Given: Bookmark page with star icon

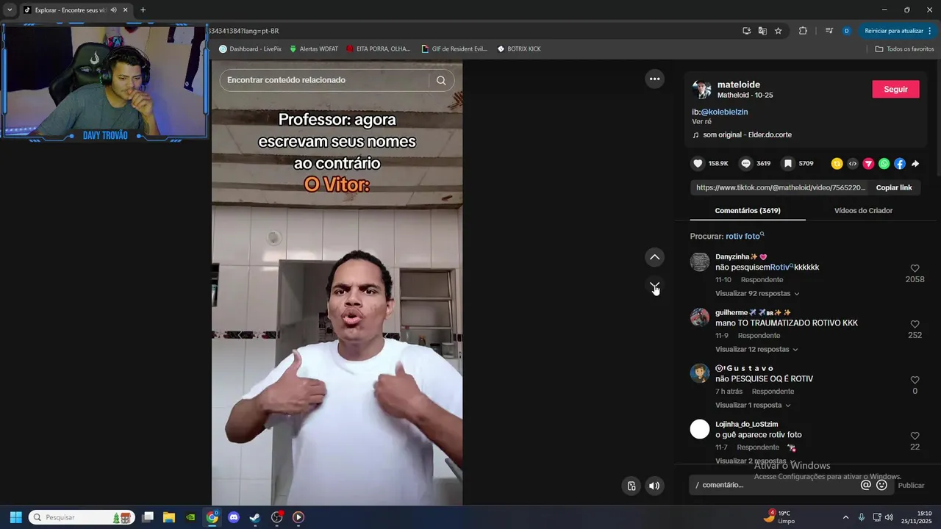Looking at the screenshot, I should coord(779,31).
